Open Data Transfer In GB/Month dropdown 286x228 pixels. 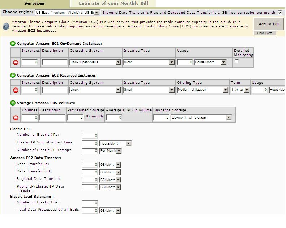pyautogui.click(x=110, y=165)
